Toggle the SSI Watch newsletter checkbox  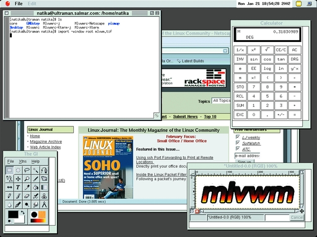pos(238,143)
